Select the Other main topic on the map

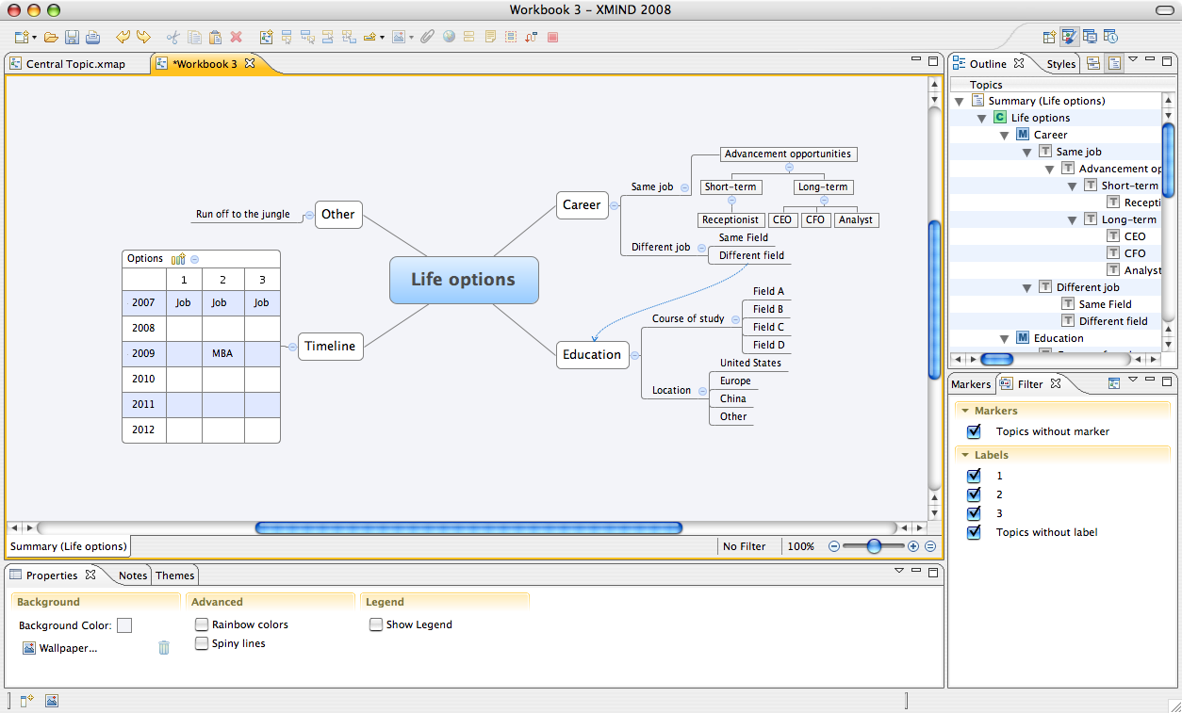[x=337, y=215]
